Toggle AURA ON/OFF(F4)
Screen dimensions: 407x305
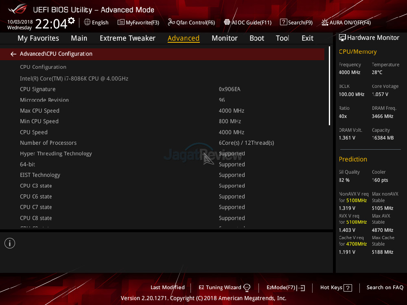coord(350,22)
